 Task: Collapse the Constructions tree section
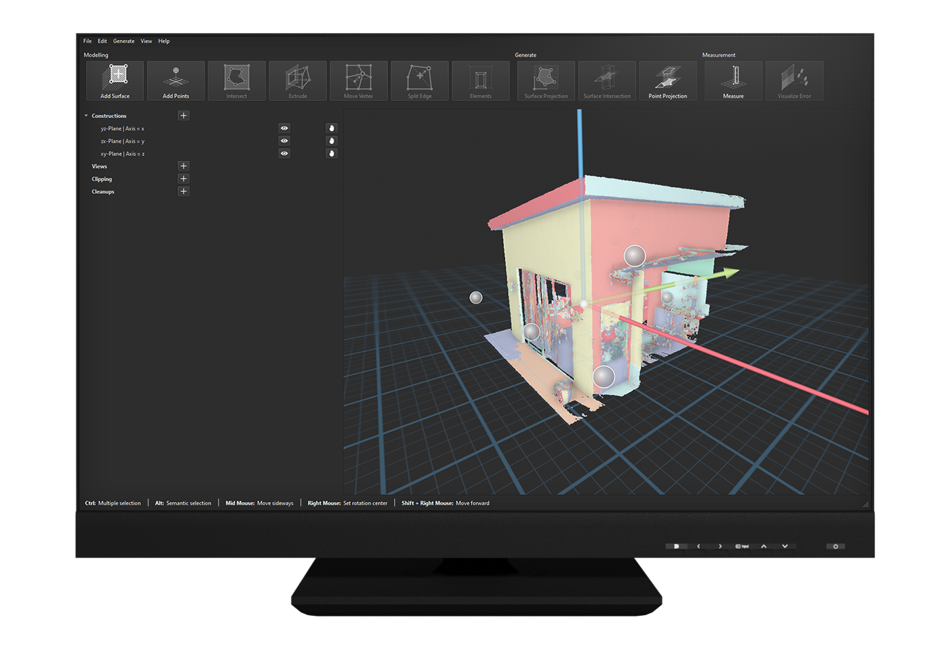86,116
